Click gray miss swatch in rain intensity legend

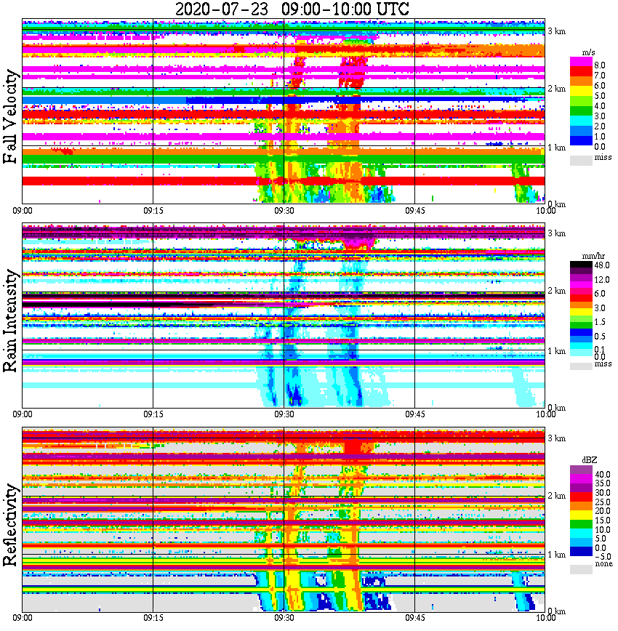pyautogui.click(x=581, y=366)
